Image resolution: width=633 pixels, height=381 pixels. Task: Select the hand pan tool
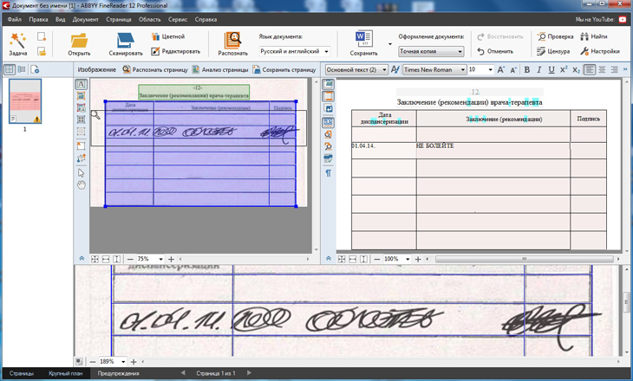[81, 184]
